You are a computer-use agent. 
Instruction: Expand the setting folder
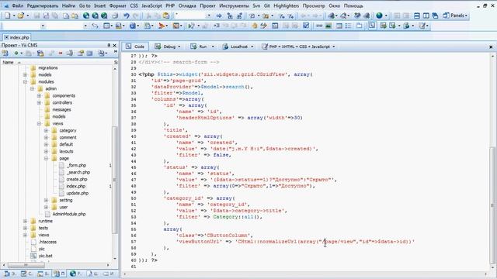click(x=47, y=200)
